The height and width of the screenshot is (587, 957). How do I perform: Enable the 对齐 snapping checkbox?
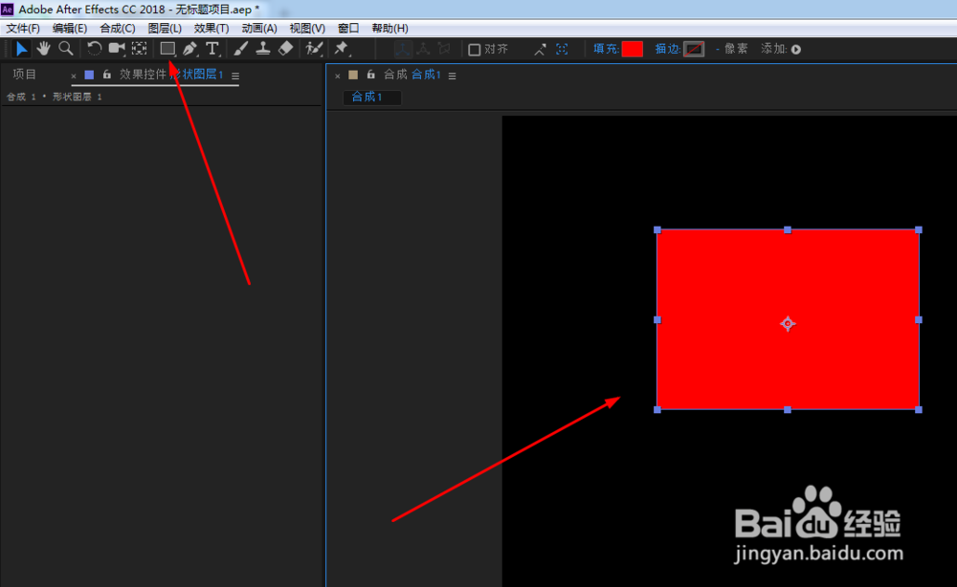tap(475, 50)
